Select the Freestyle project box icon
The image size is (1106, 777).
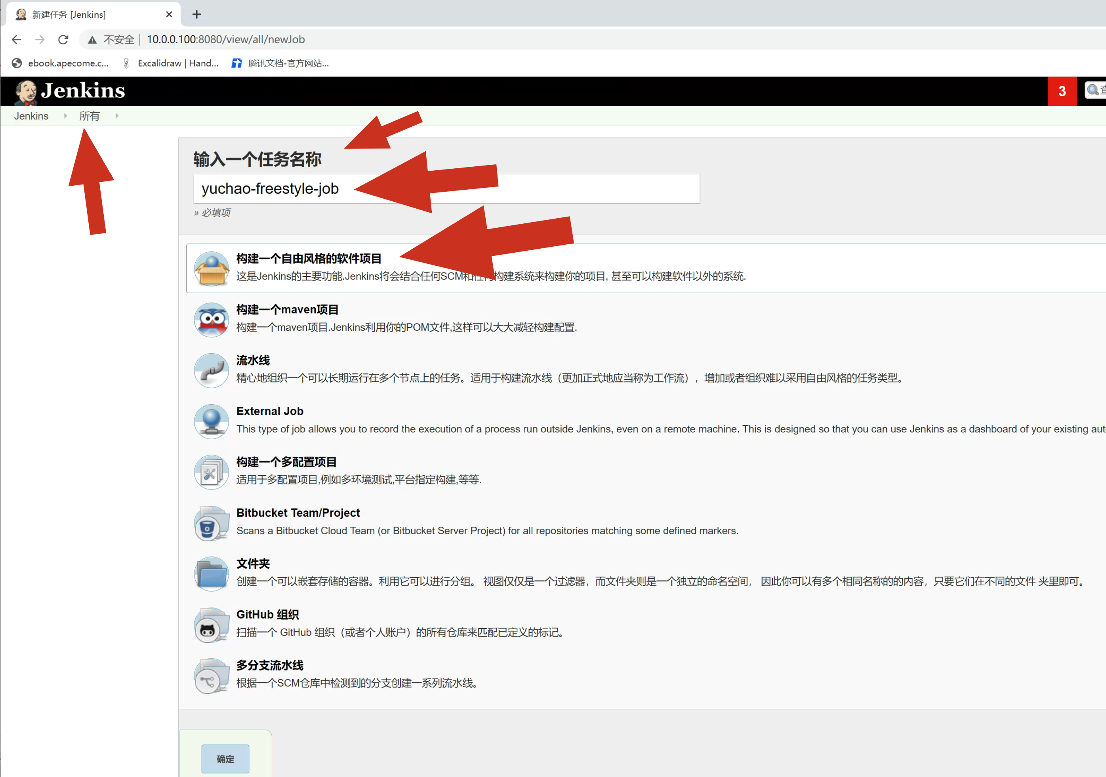click(211, 269)
